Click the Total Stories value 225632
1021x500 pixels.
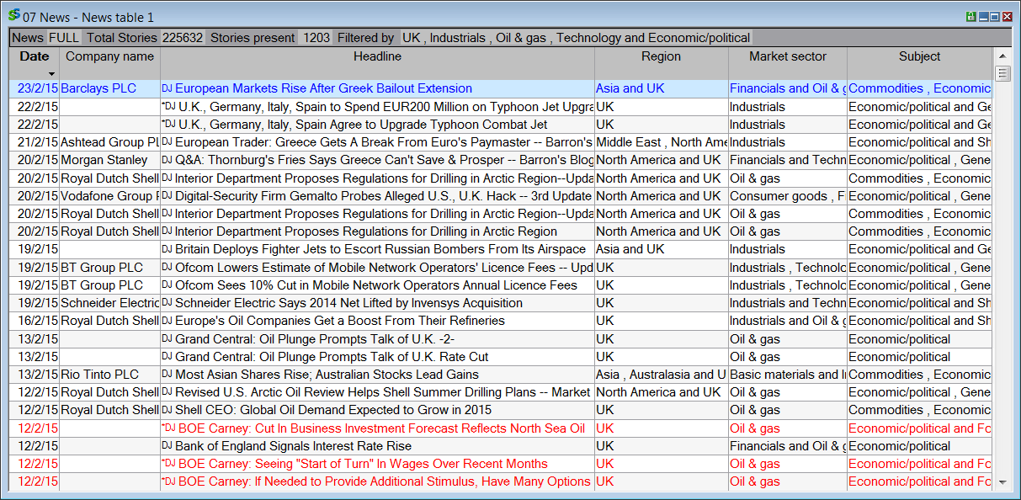[183, 38]
